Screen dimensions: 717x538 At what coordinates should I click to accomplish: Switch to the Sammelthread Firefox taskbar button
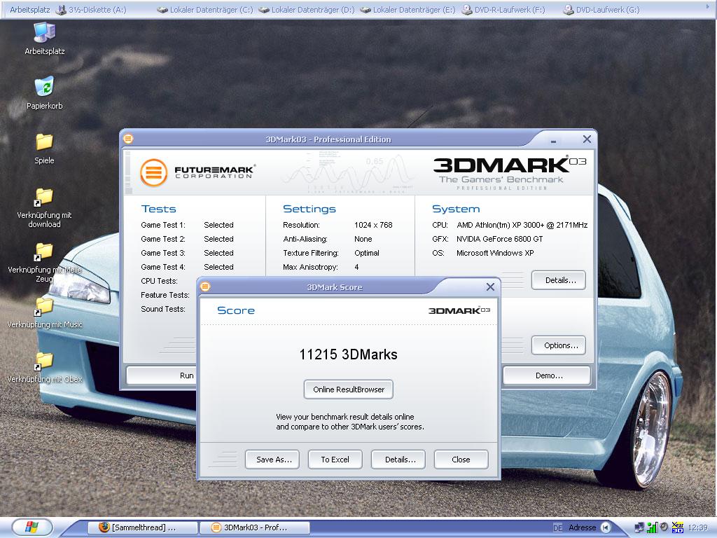pos(142,527)
